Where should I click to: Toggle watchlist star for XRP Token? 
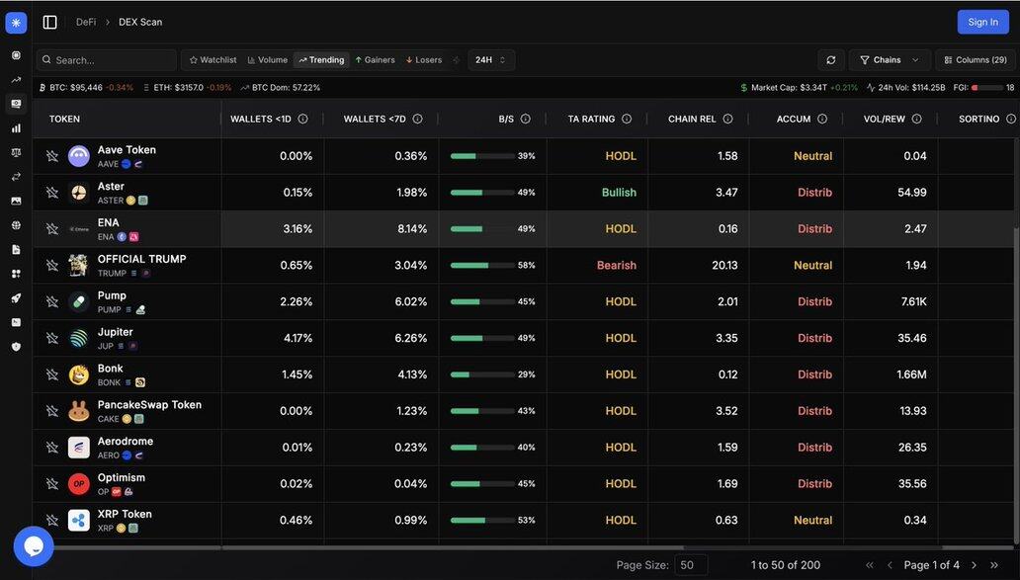point(52,520)
